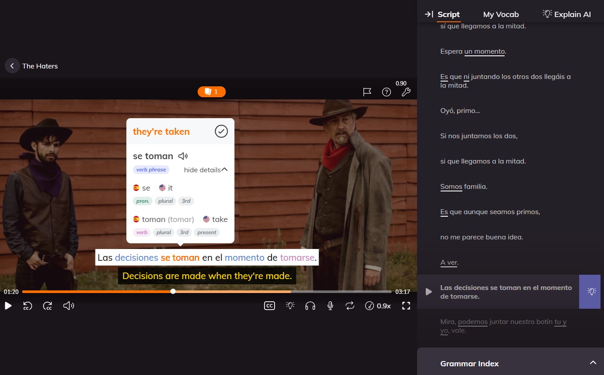This screenshot has height=375, width=604.
Task: Mark 'they're taken' as known
Action: tap(221, 131)
